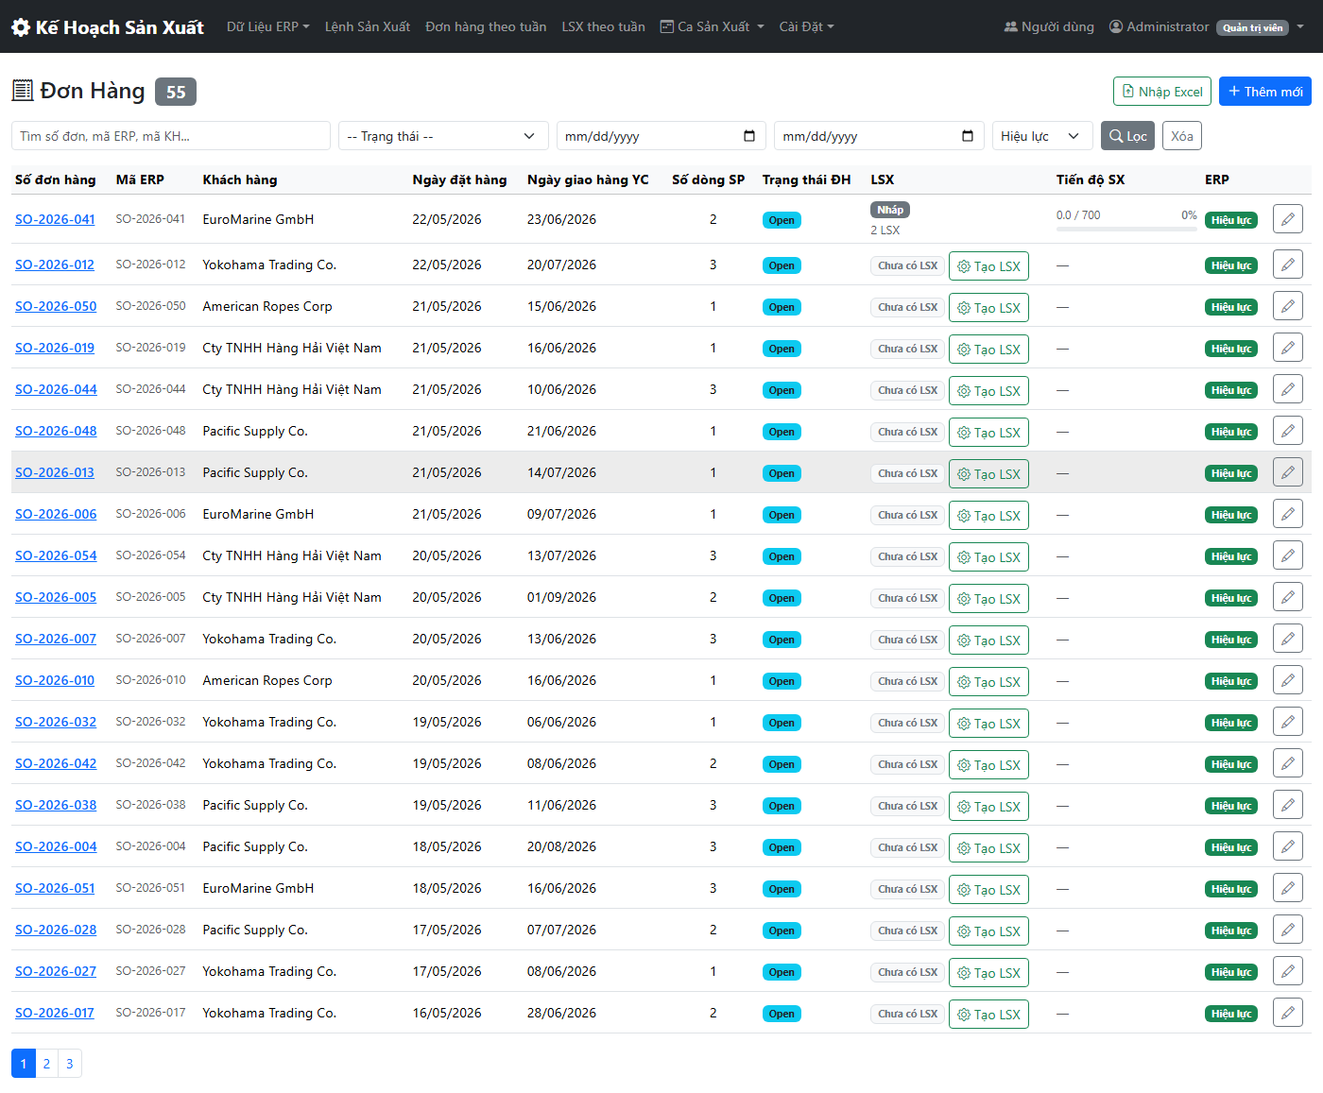The width and height of the screenshot is (1323, 1093).
Task: Click pencil edit icon for SO-2026-013
Action: [1287, 472]
